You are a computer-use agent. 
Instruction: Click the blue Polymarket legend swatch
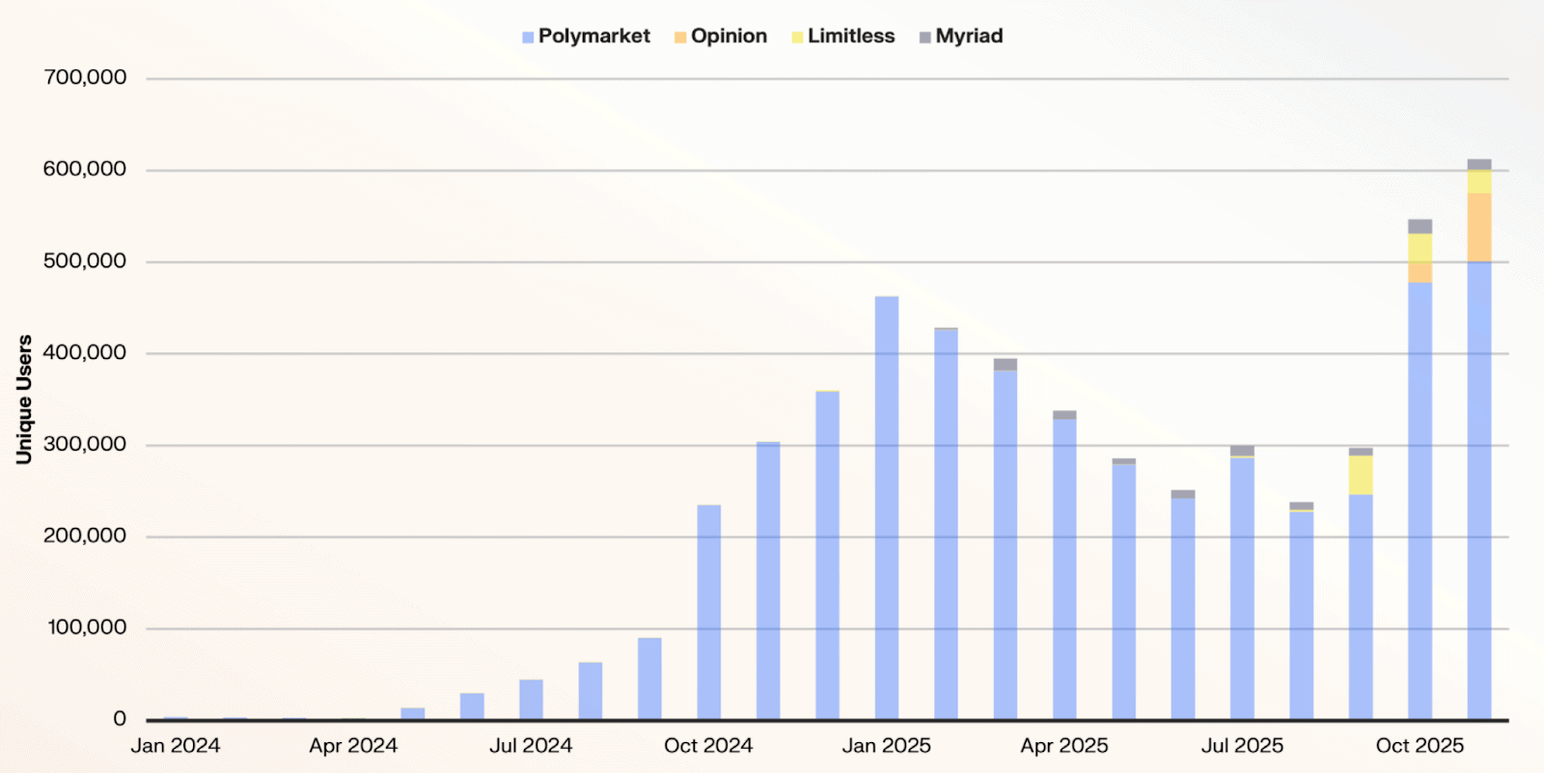(x=528, y=38)
